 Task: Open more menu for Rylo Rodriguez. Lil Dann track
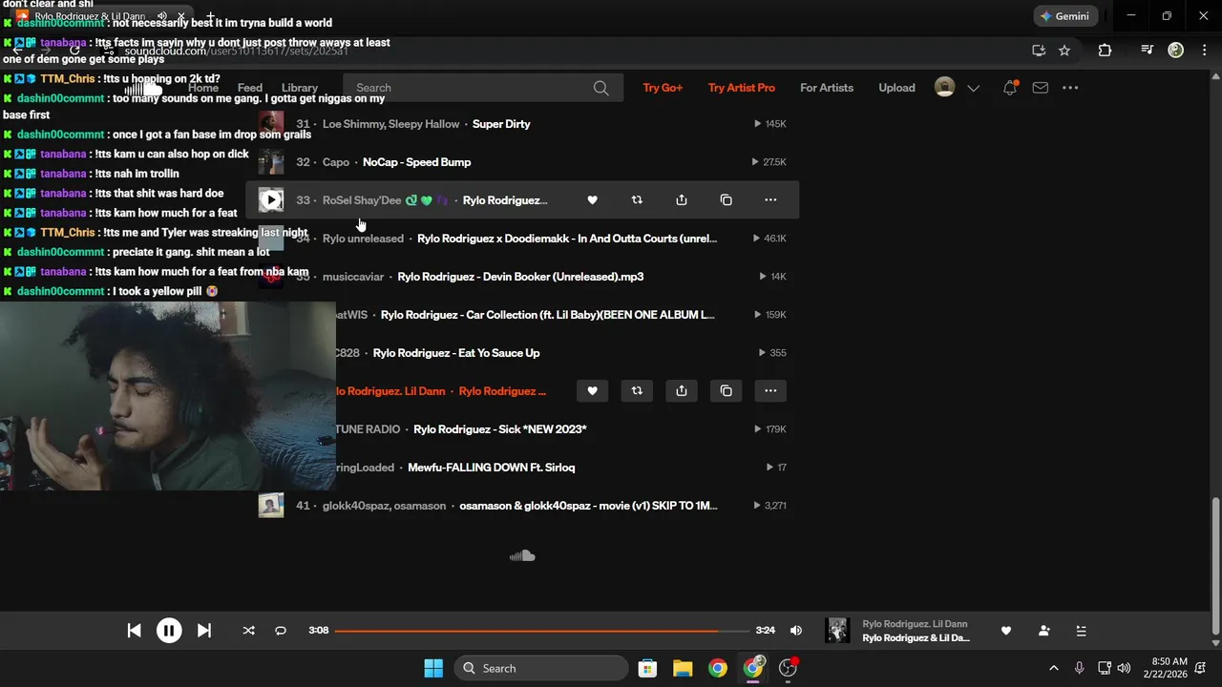(770, 391)
